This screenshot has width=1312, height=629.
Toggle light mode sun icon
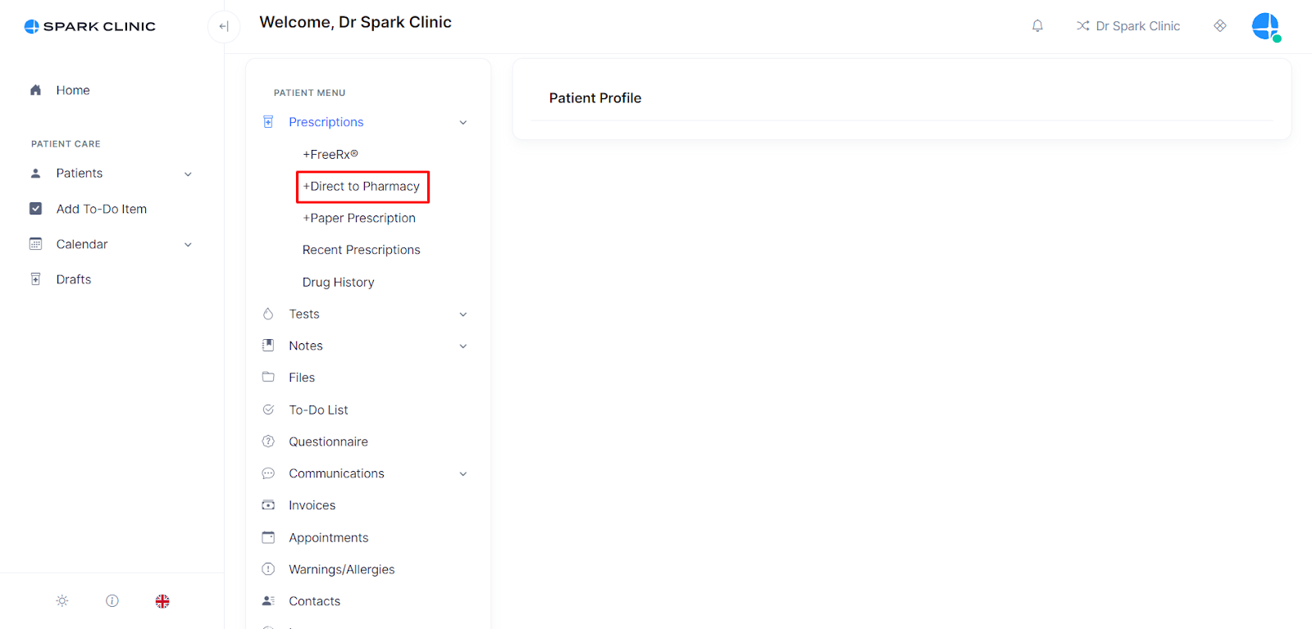click(62, 601)
